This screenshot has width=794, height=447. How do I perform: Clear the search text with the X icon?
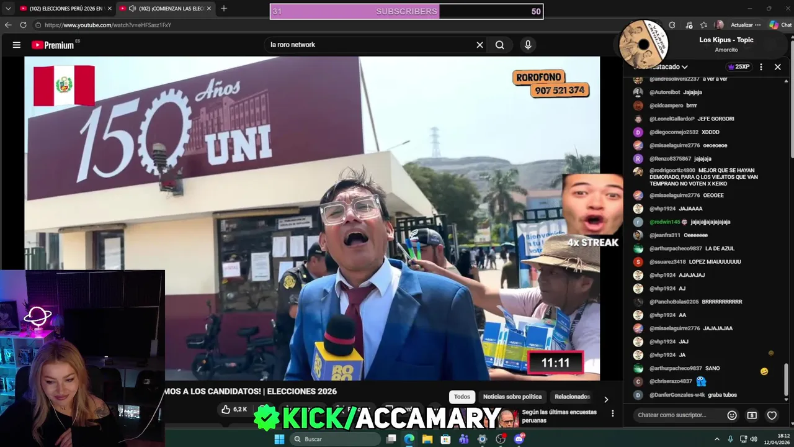click(480, 45)
